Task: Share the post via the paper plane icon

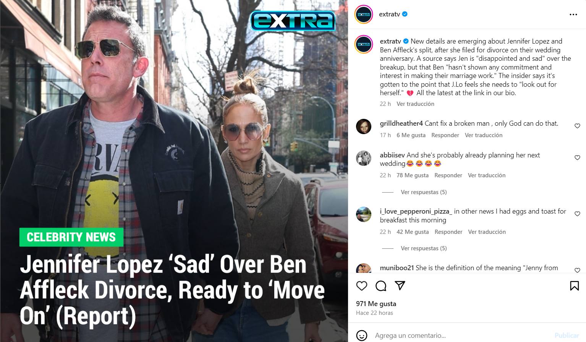Action: pos(400,286)
